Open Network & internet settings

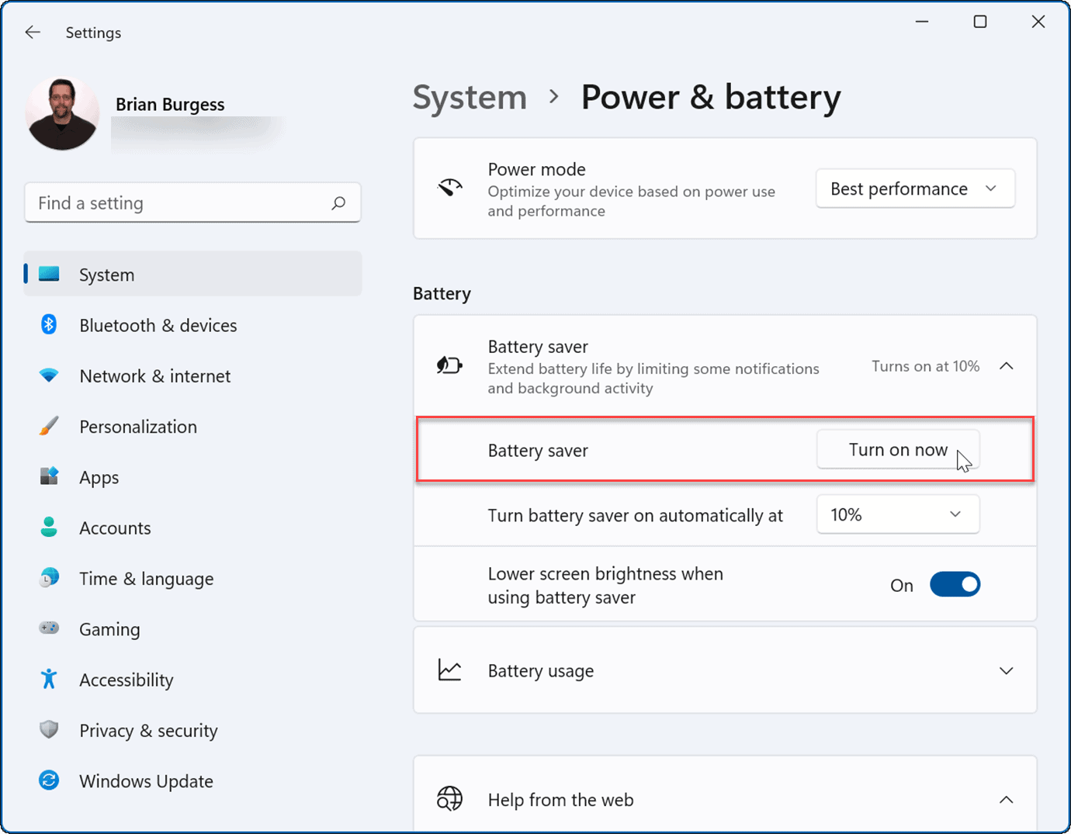click(x=48, y=375)
